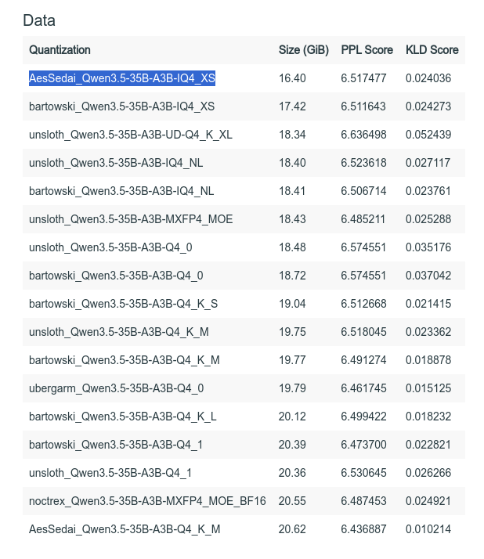Click the bartowski Q4_K_S quantization name

coord(123,304)
